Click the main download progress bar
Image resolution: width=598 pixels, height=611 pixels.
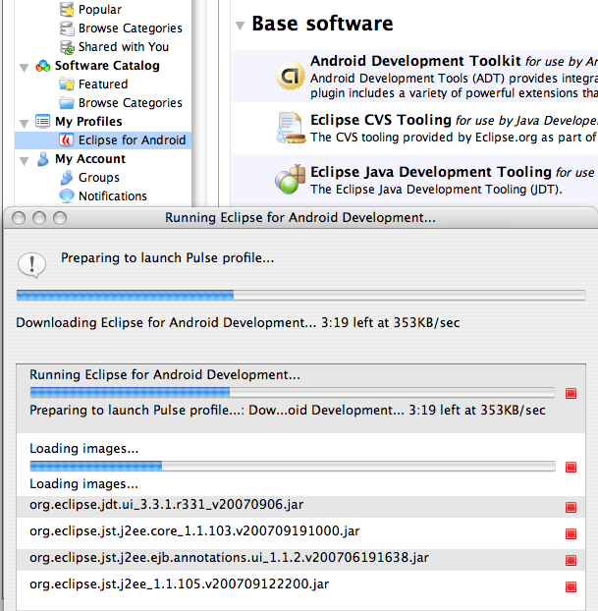(300, 296)
